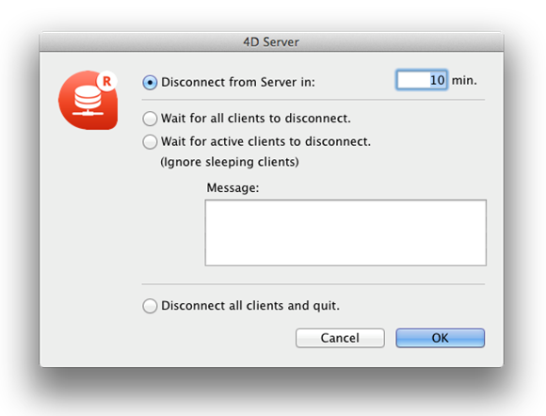Image resolution: width=546 pixels, height=416 pixels.
Task: Click Wait for active clients to disconnect text
Action: pos(265,142)
